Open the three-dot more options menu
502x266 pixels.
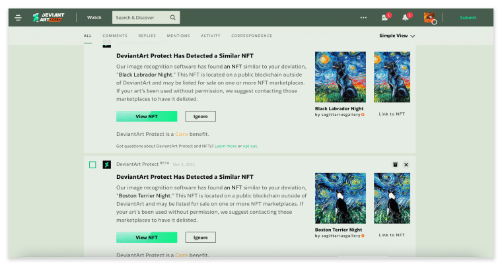click(x=363, y=18)
